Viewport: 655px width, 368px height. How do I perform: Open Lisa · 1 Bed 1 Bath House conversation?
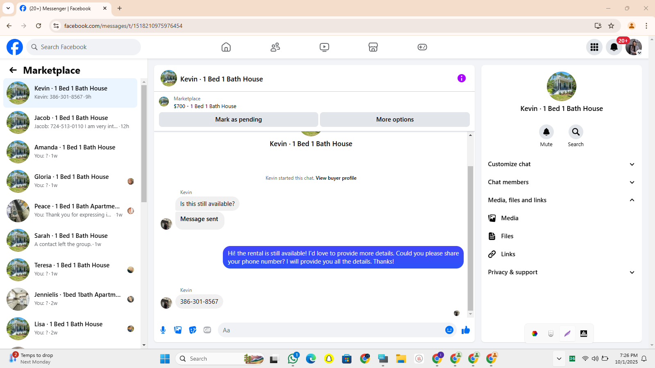[x=70, y=329]
